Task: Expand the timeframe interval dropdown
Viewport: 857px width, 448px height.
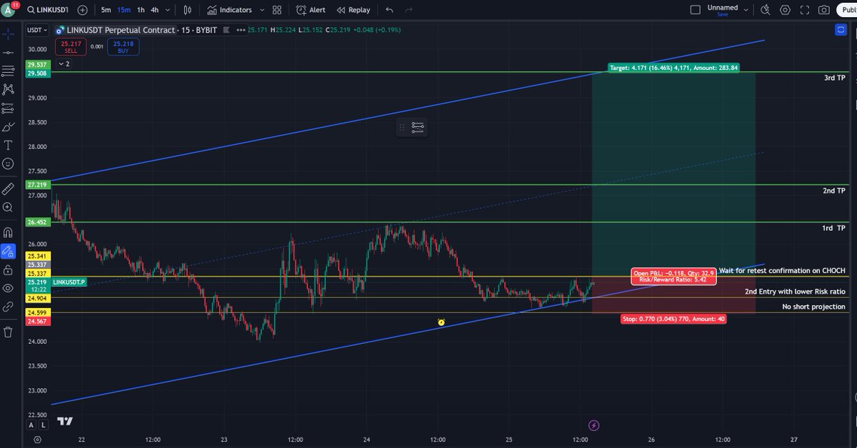Action: coord(169,10)
